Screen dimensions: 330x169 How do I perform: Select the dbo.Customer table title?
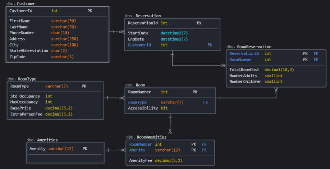pos(21,4)
